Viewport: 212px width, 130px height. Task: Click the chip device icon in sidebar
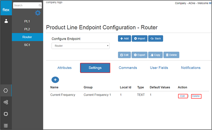tap(6, 114)
